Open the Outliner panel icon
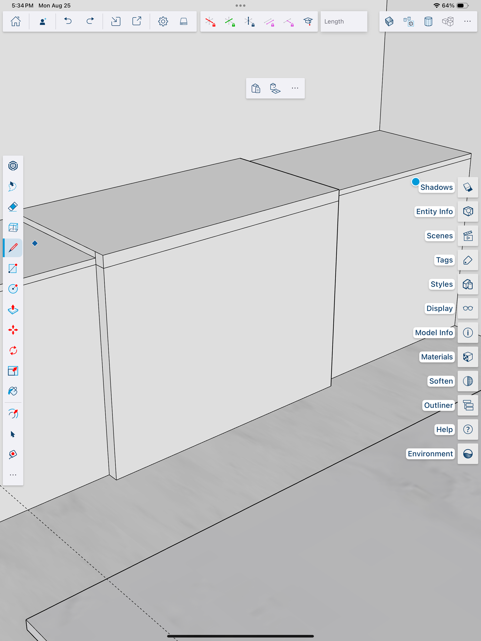 468,405
